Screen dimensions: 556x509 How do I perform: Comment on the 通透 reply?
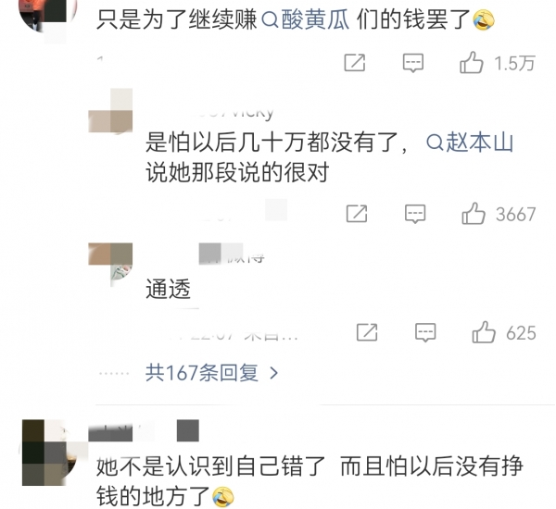[x=425, y=332]
